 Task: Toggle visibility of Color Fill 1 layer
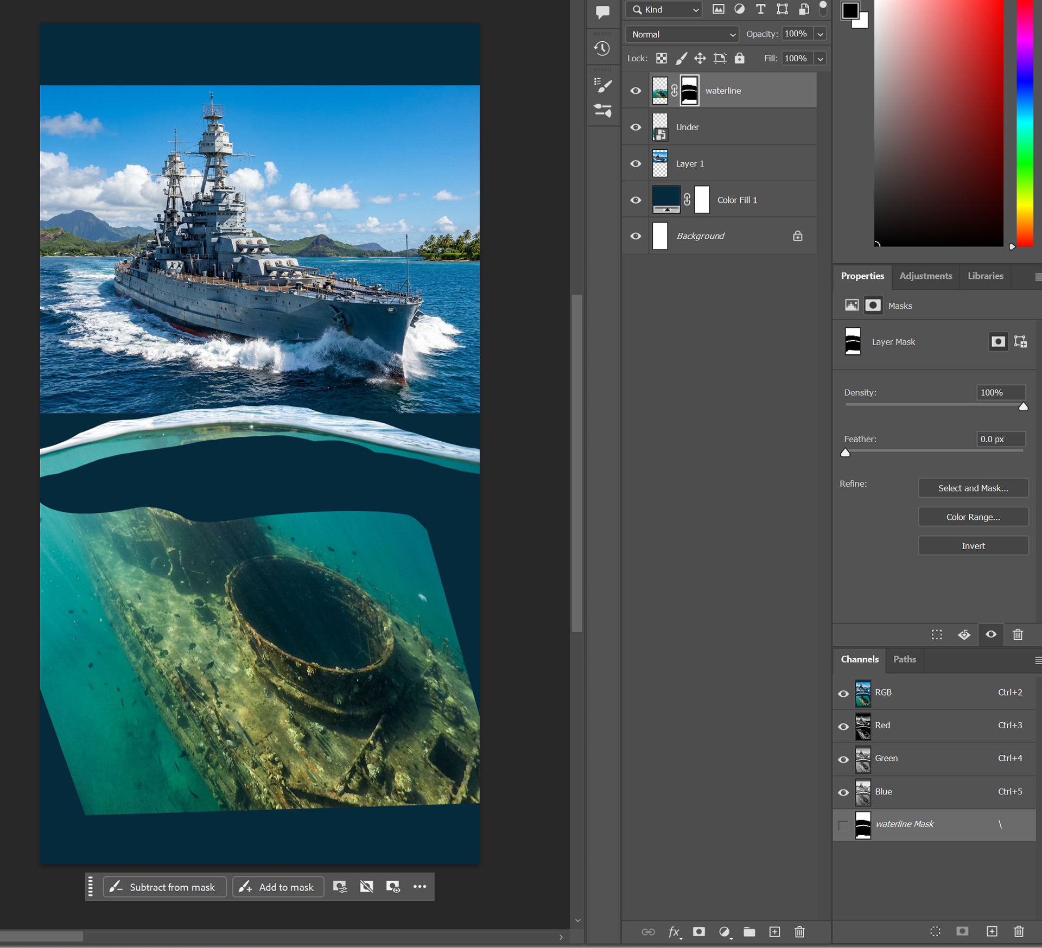pos(636,200)
